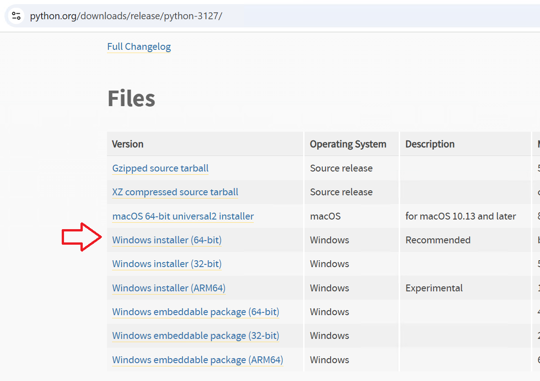Download Windows installer (32-bit)
540x381 pixels.
click(167, 264)
